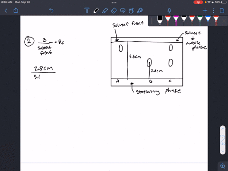
Task: Choose the magenta pen
Action: tap(176, 20)
